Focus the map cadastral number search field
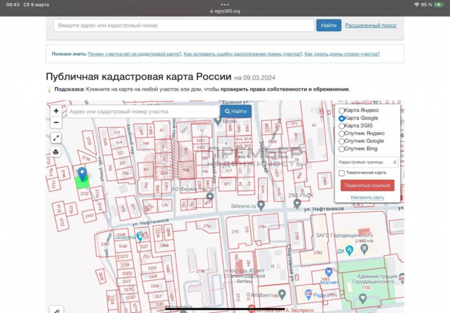This screenshot has width=450, height=313. point(142,111)
